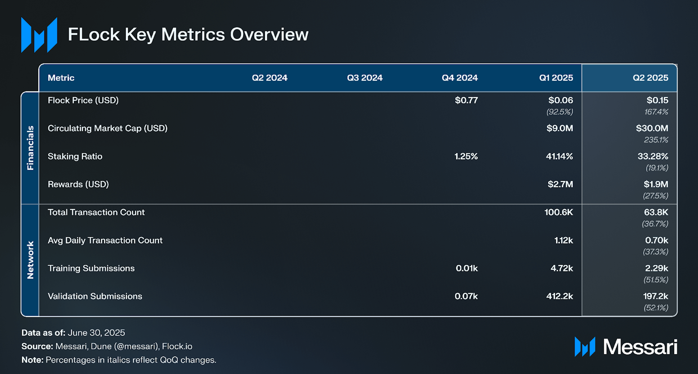Click the Q2 2024 column header
Screen dimensions: 698x374
[x=269, y=78]
